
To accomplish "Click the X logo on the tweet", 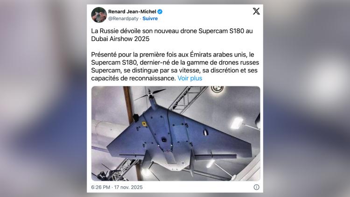I will click(x=256, y=11).
